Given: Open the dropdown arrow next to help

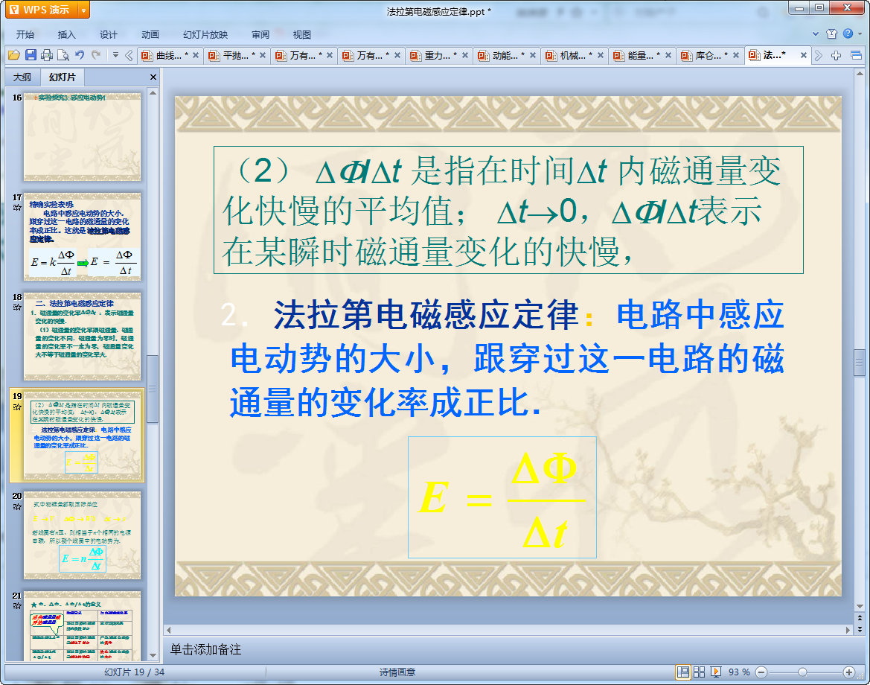Looking at the screenshot, I should 860,34.
